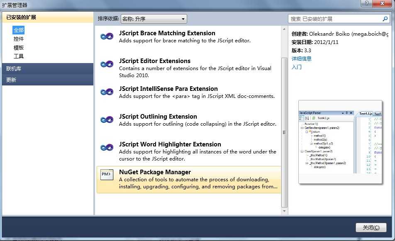Click the version 3.3 text

[307, 50]
